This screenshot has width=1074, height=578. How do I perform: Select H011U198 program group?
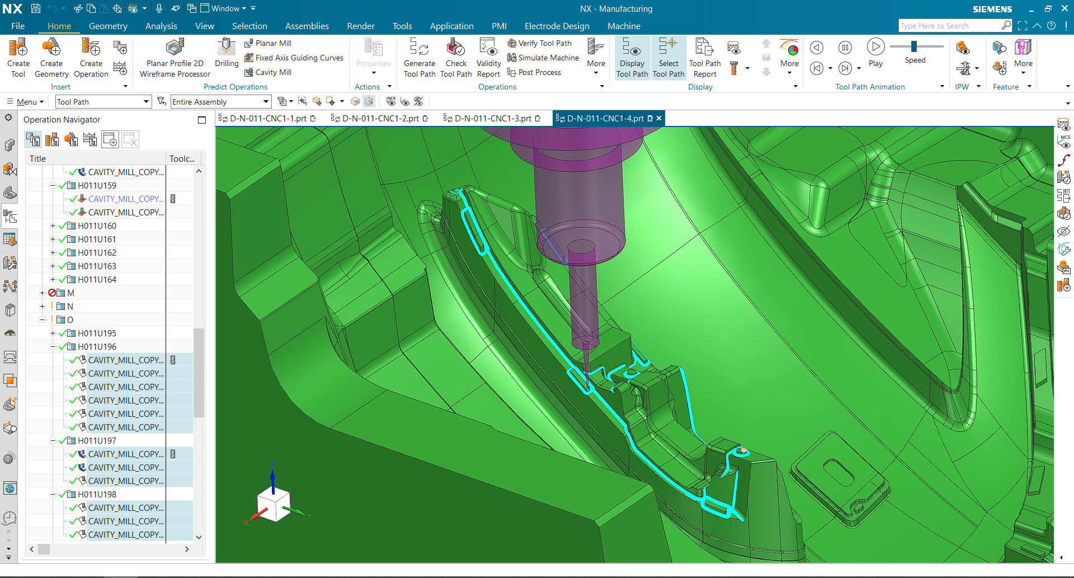[x=97, y=495]
